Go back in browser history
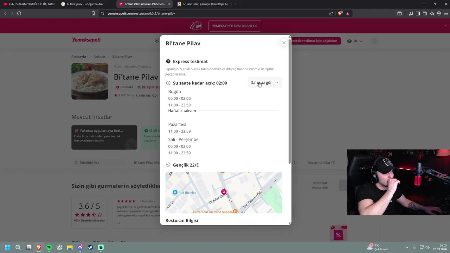Image resolution: width=450 pixels, height=253 pixels. pos(5,13)
